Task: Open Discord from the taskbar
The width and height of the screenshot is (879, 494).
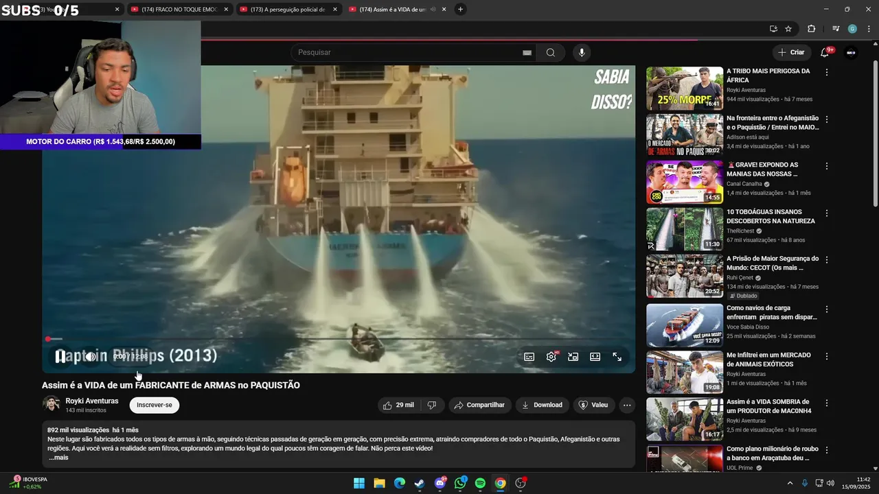Action: pyautogui.click(x=440, y=483)
